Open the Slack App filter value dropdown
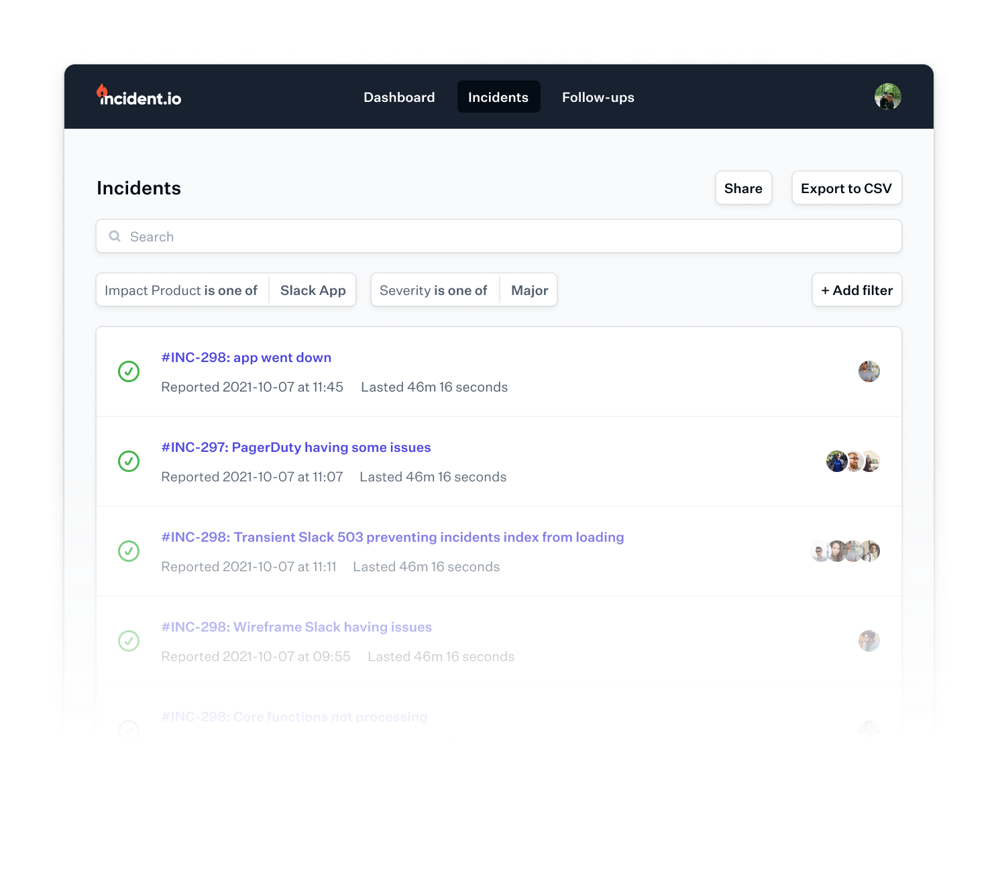 click(x=313, y=290)
